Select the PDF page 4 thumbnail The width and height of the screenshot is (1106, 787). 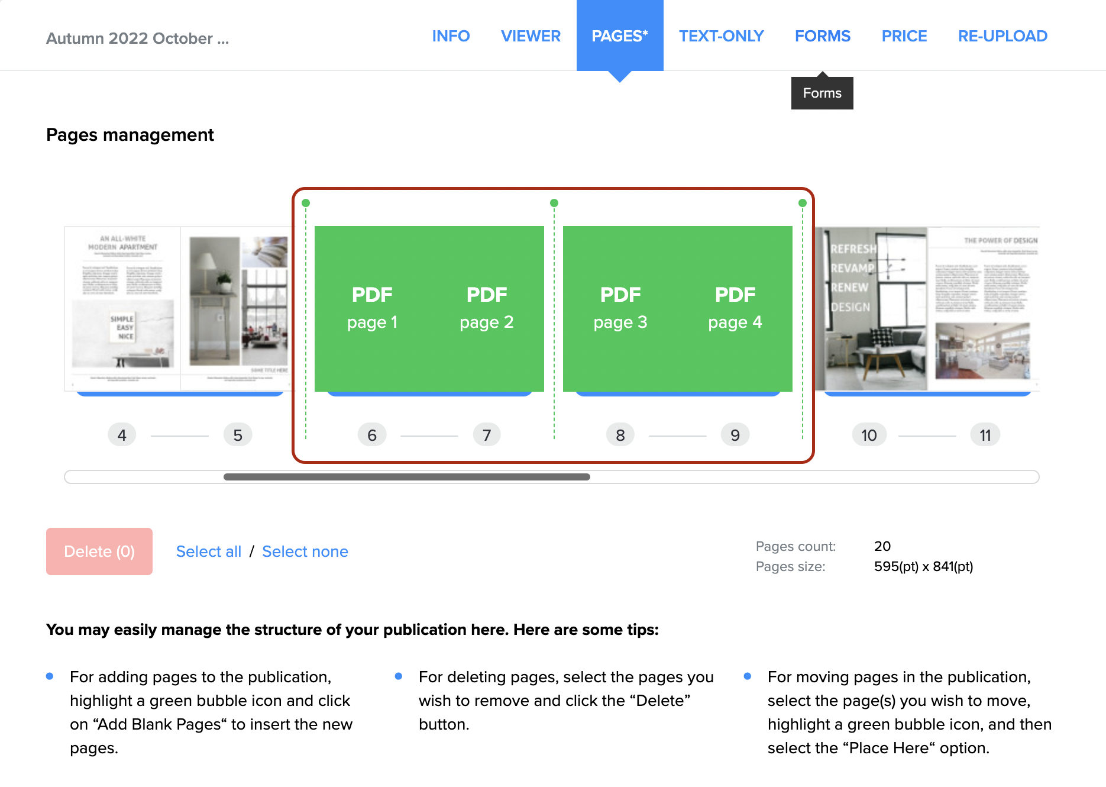pyautogui.click(x=735, y=308)
